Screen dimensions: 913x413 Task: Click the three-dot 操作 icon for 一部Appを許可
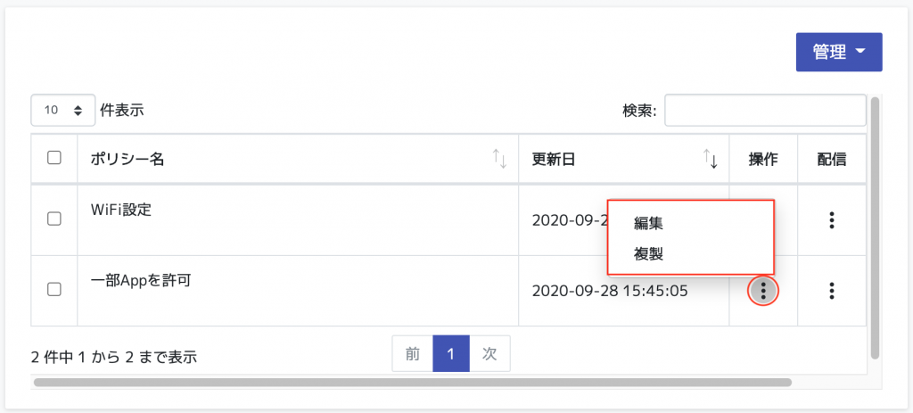(x=763, y=290)
